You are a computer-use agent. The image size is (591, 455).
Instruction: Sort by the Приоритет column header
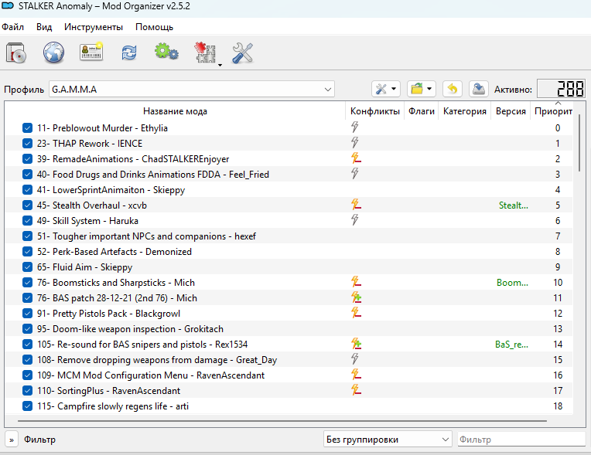tap(552, 111)
